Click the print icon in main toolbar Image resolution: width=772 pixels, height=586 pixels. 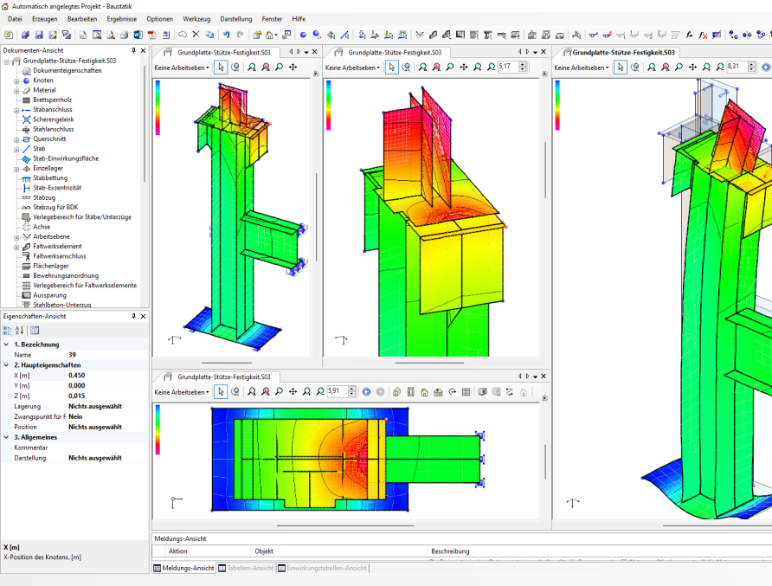tap(124, 35)
